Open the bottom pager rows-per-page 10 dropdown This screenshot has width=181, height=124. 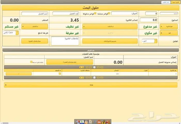[82, 78]
